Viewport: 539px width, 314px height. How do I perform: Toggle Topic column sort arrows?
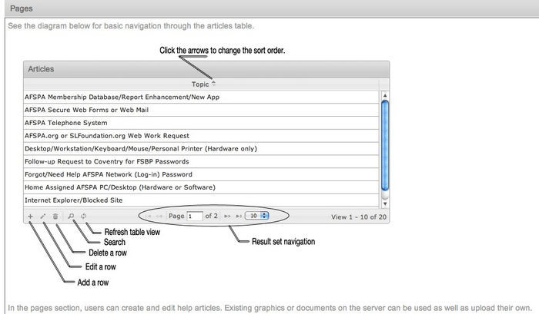click(x=213, y=83)
